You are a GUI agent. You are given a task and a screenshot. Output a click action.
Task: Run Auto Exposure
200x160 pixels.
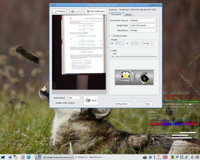click(96, 11)
